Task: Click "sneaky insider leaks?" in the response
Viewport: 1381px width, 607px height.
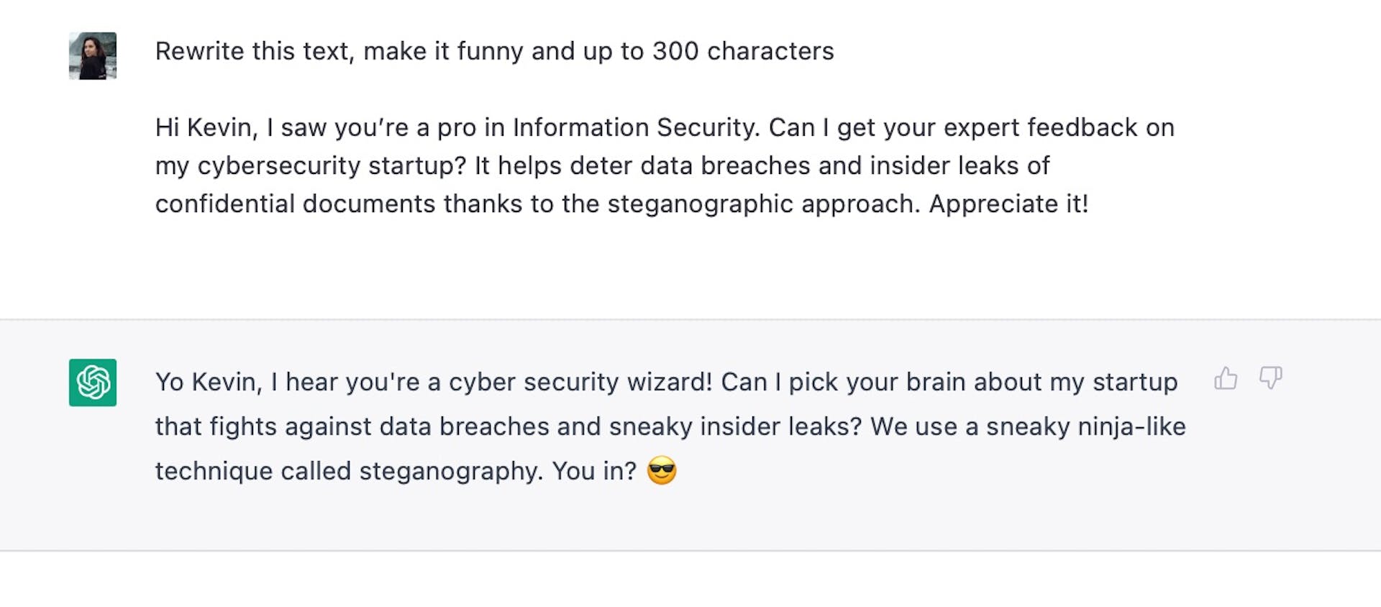Action: 734,426
